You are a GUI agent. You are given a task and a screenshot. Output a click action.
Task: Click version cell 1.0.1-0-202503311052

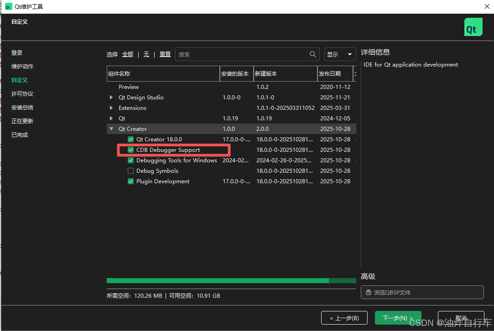[286, 108]
